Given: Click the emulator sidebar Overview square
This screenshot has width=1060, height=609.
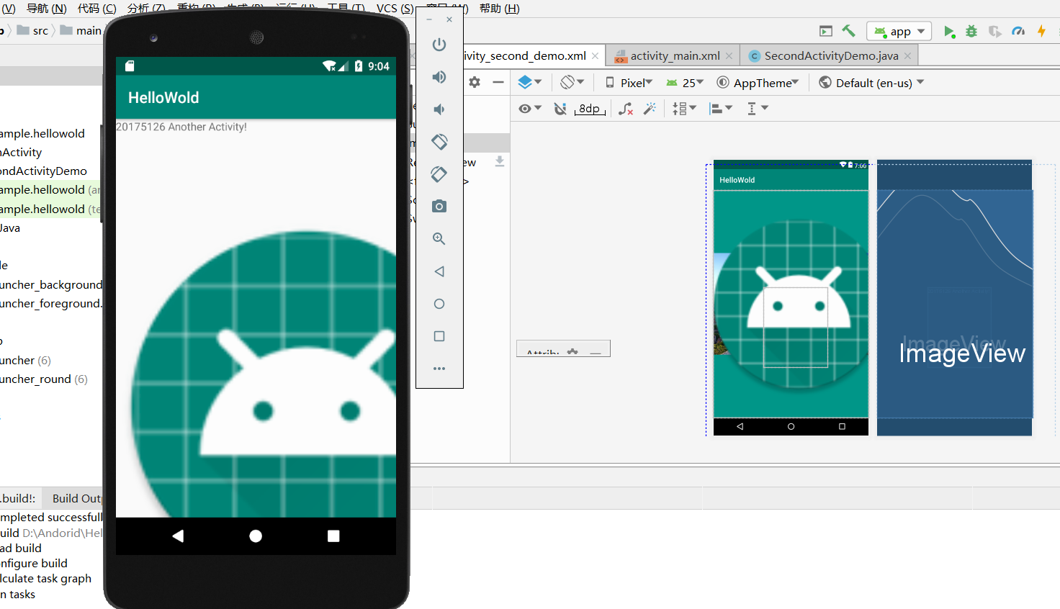Looking at the screenshot, I should coord(439,336).
